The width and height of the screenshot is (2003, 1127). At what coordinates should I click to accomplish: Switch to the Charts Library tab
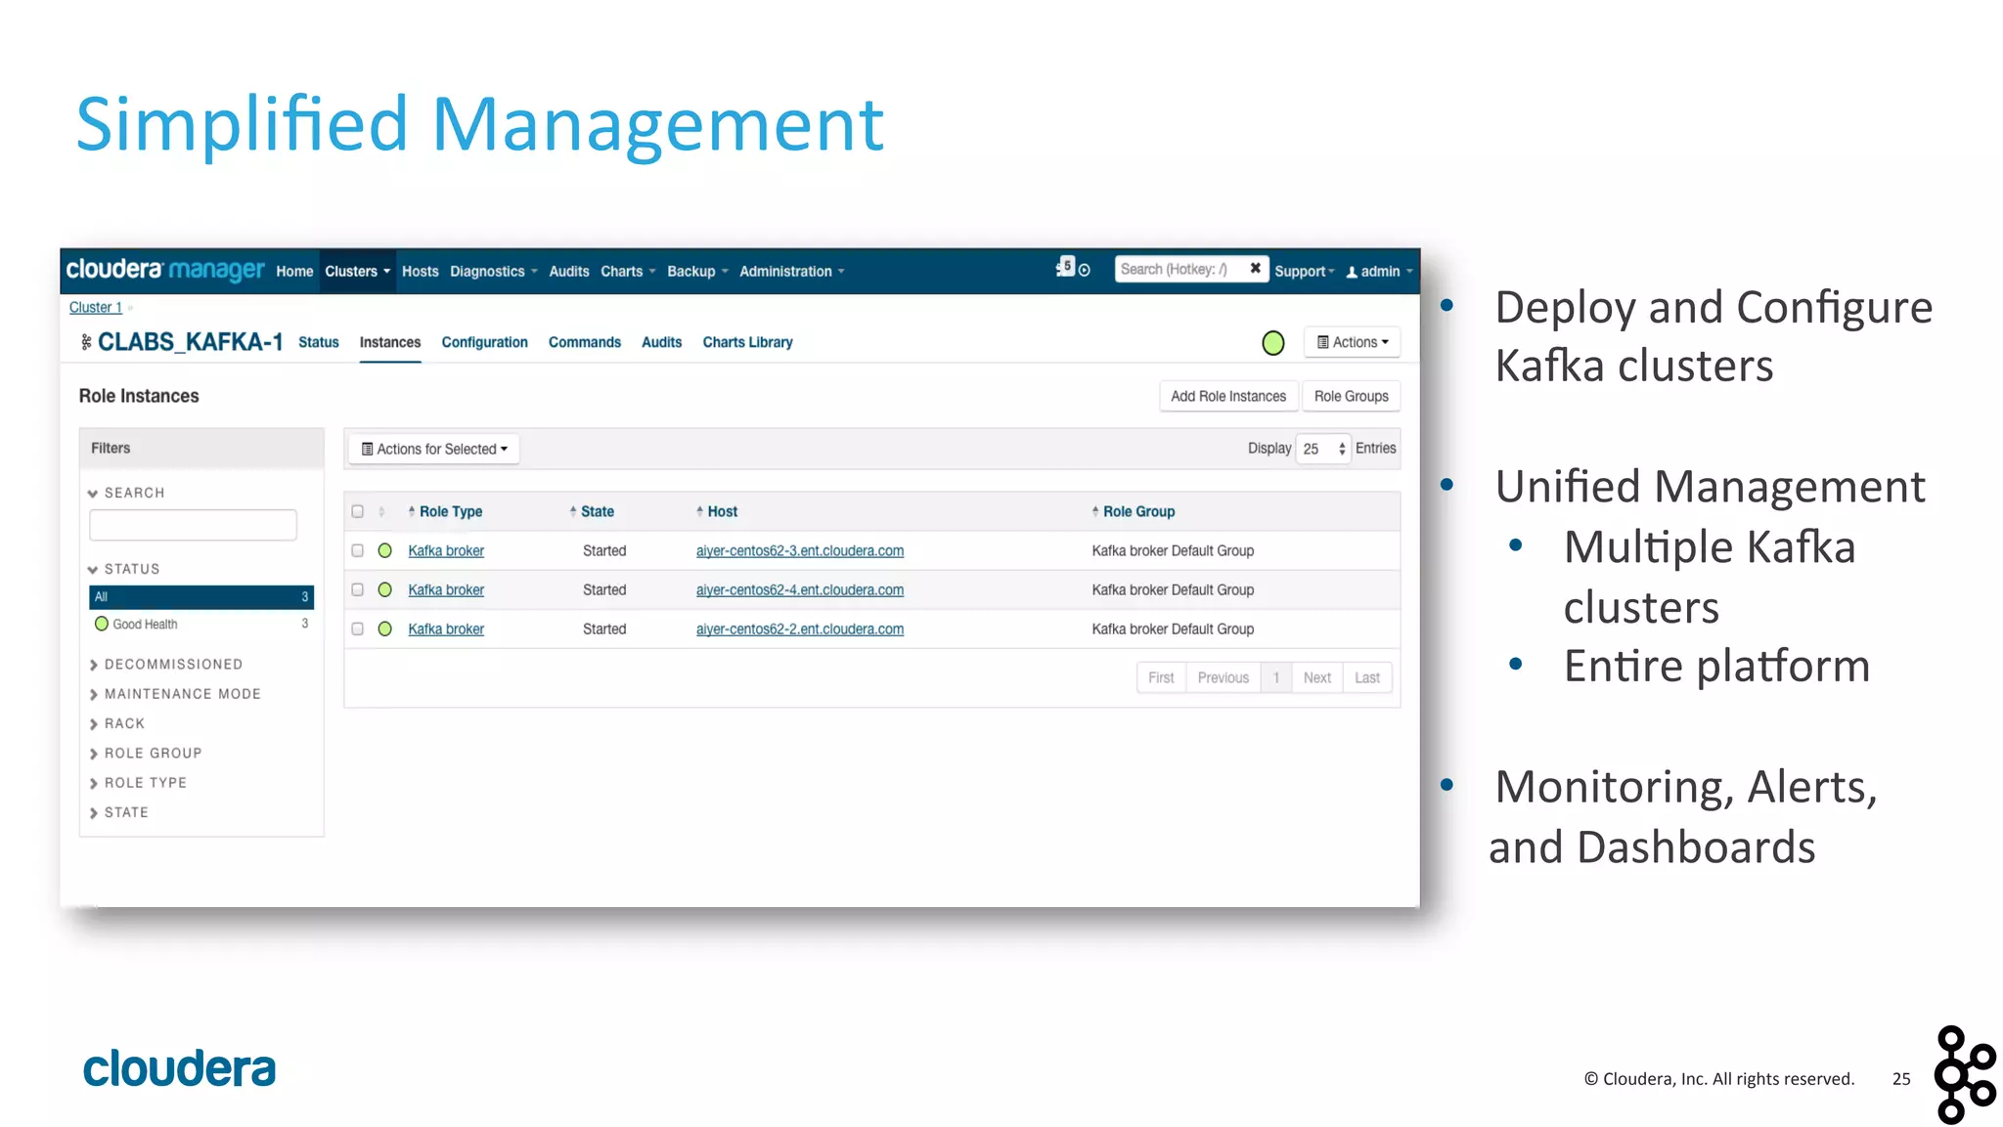[x=748, y=342]
